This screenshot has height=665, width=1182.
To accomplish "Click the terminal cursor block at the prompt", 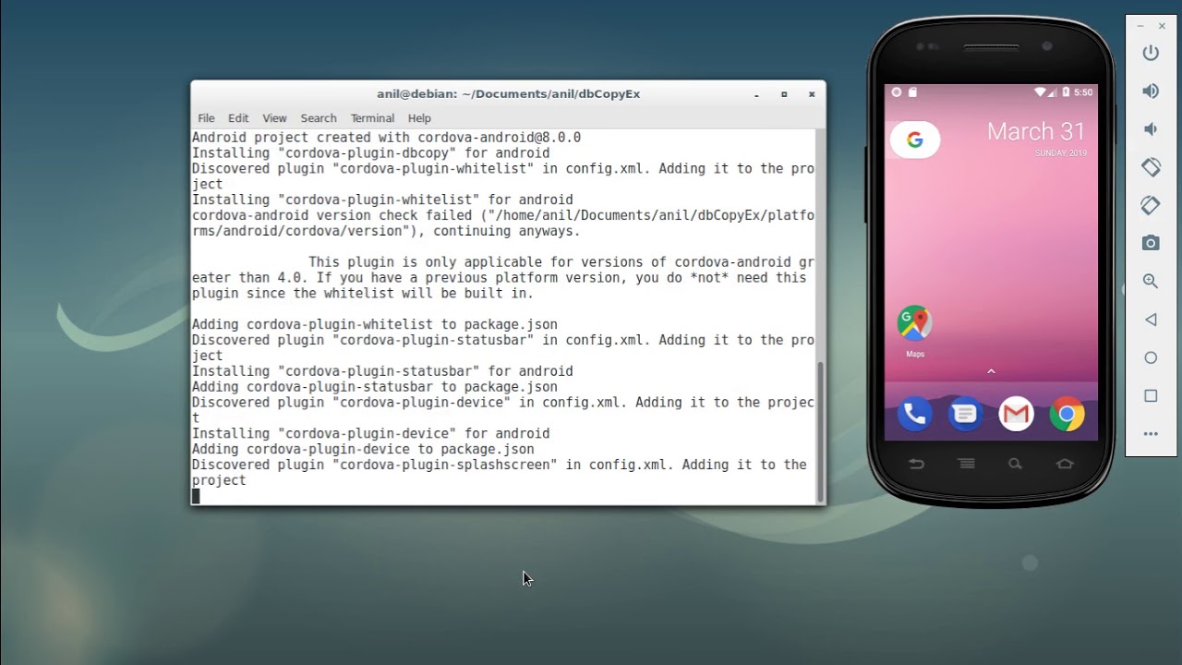I will point(196,496).
